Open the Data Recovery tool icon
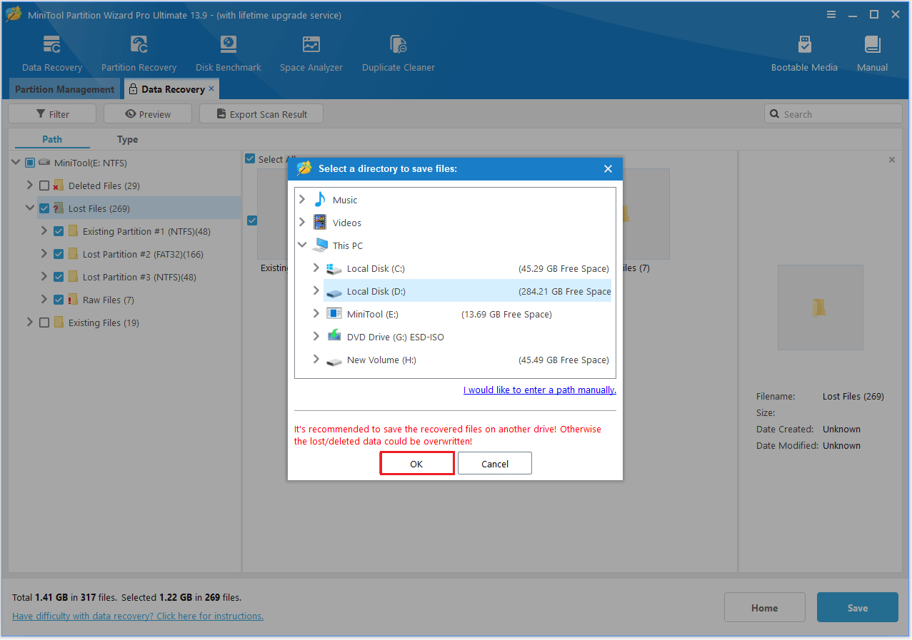This screenshot has height=640, width=912. [52, 45]
